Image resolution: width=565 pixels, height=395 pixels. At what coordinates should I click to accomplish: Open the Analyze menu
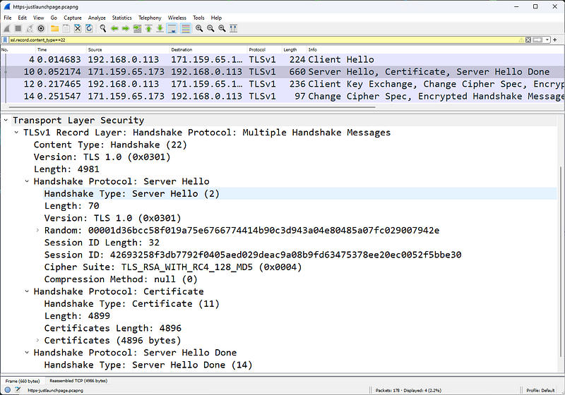click(97, 18)
